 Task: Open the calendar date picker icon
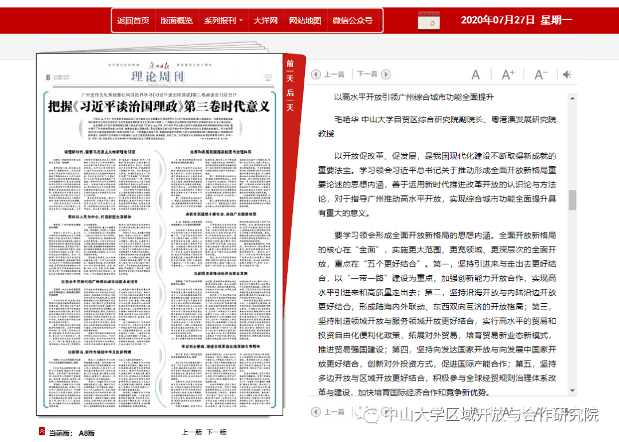point(429,21)
